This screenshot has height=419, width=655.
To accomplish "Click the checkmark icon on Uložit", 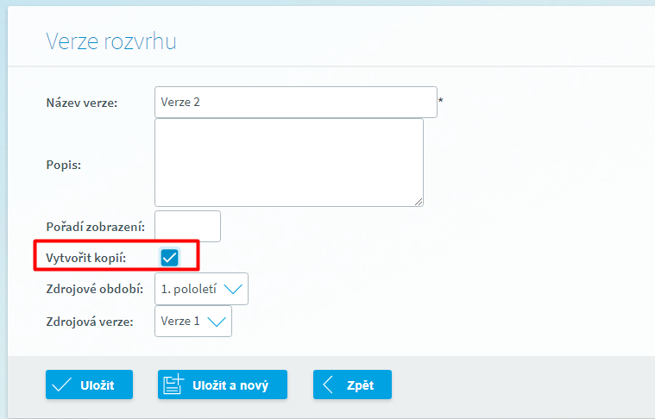I will pyautogui.click(x=61, y=385).
